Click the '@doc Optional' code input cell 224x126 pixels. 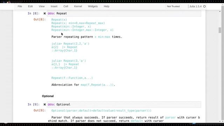(124, 105)
